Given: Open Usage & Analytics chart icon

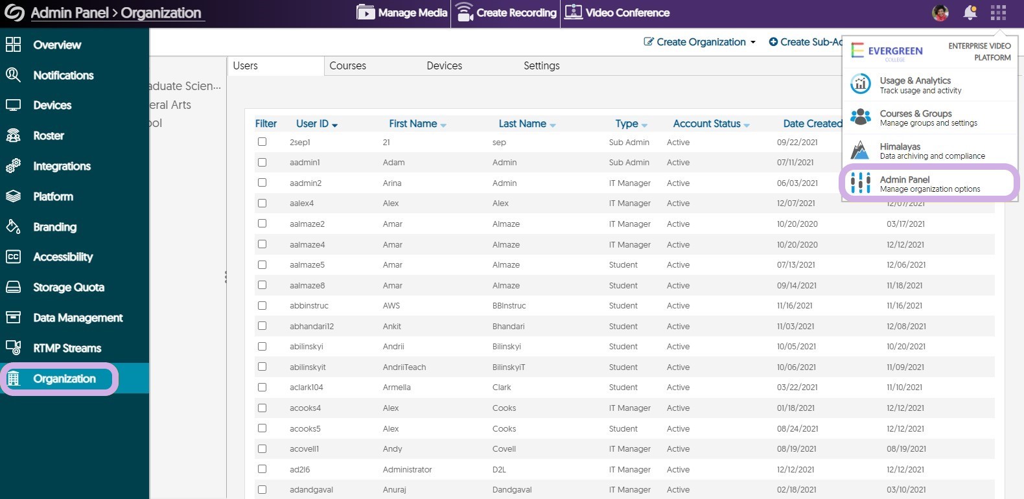Looking at the screenshot, I should [860, 84].
